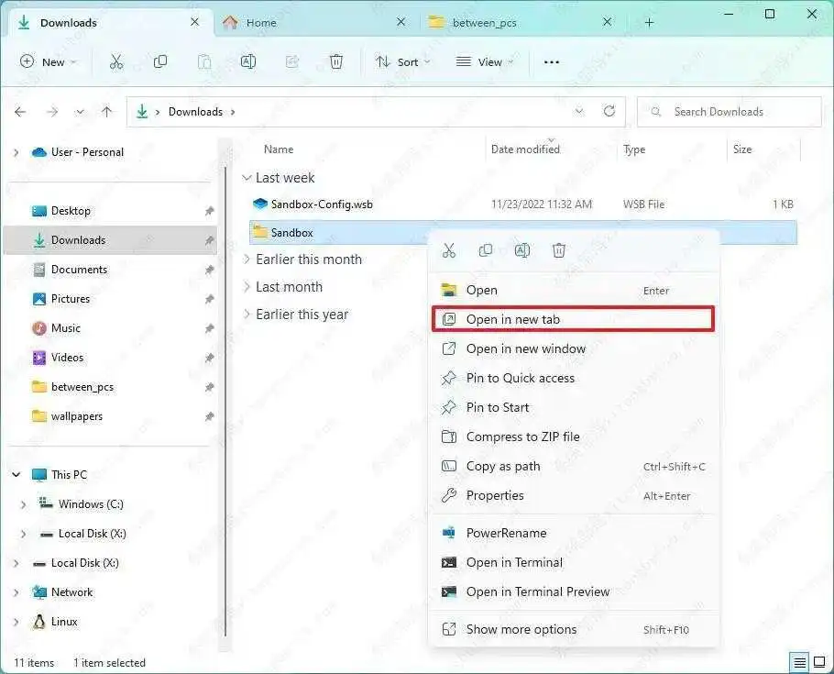Click the new tab plus button
This screenshot has width=834, height=674.
(x=649, y=21)
